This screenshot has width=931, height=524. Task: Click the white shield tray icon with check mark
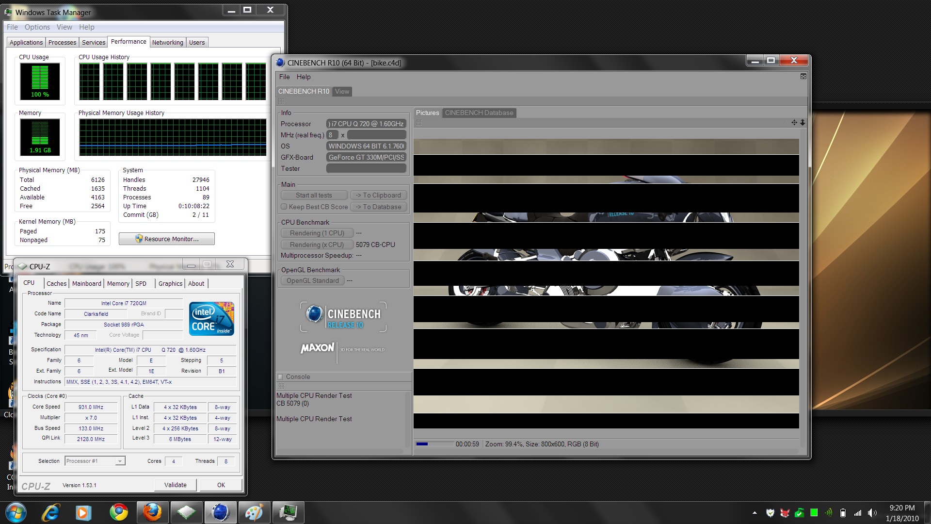(x=770, y=513)
